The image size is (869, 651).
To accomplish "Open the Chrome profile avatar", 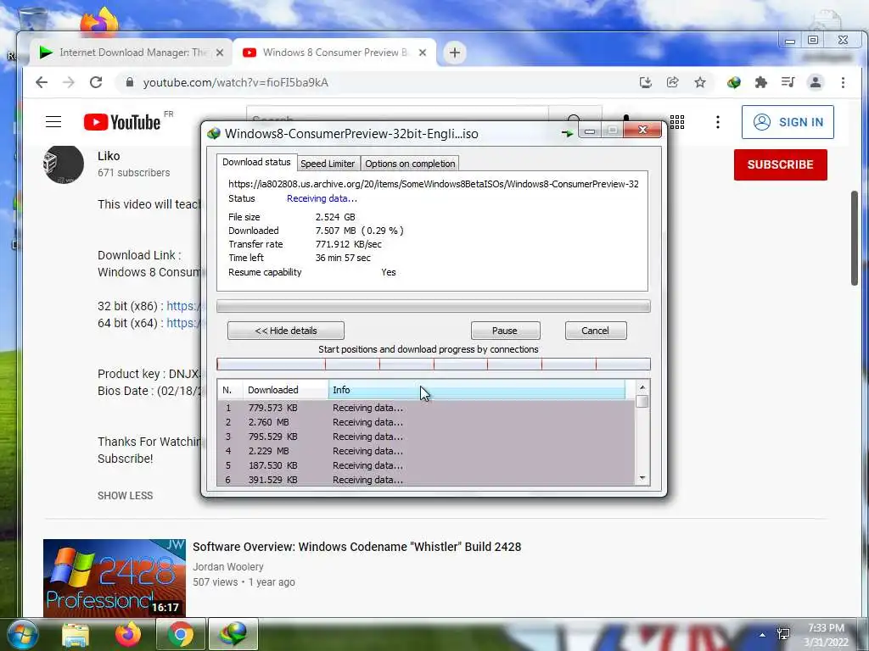I will coord(816,82).
